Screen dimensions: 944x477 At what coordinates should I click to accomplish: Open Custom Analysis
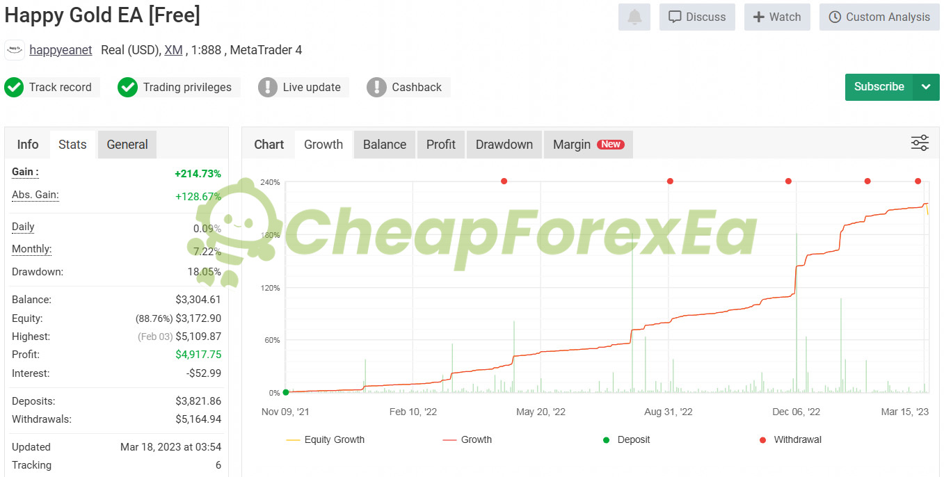coord(879,17)
